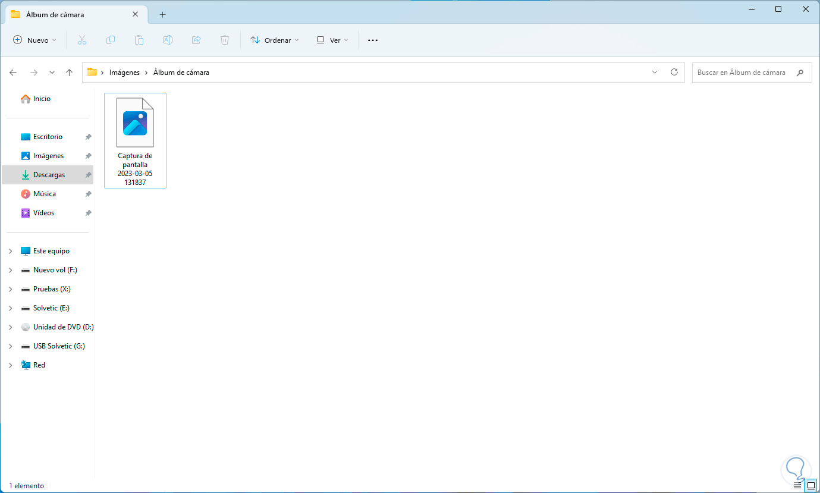Click the Share icon in toolbar
820x493 pixels.
click(196, 40)
